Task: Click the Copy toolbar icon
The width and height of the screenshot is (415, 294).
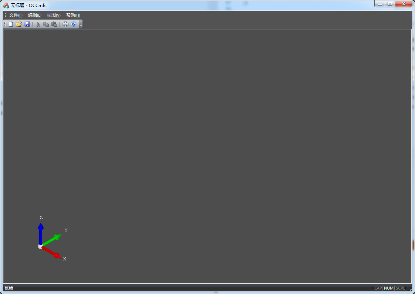Action: [46, 24]
